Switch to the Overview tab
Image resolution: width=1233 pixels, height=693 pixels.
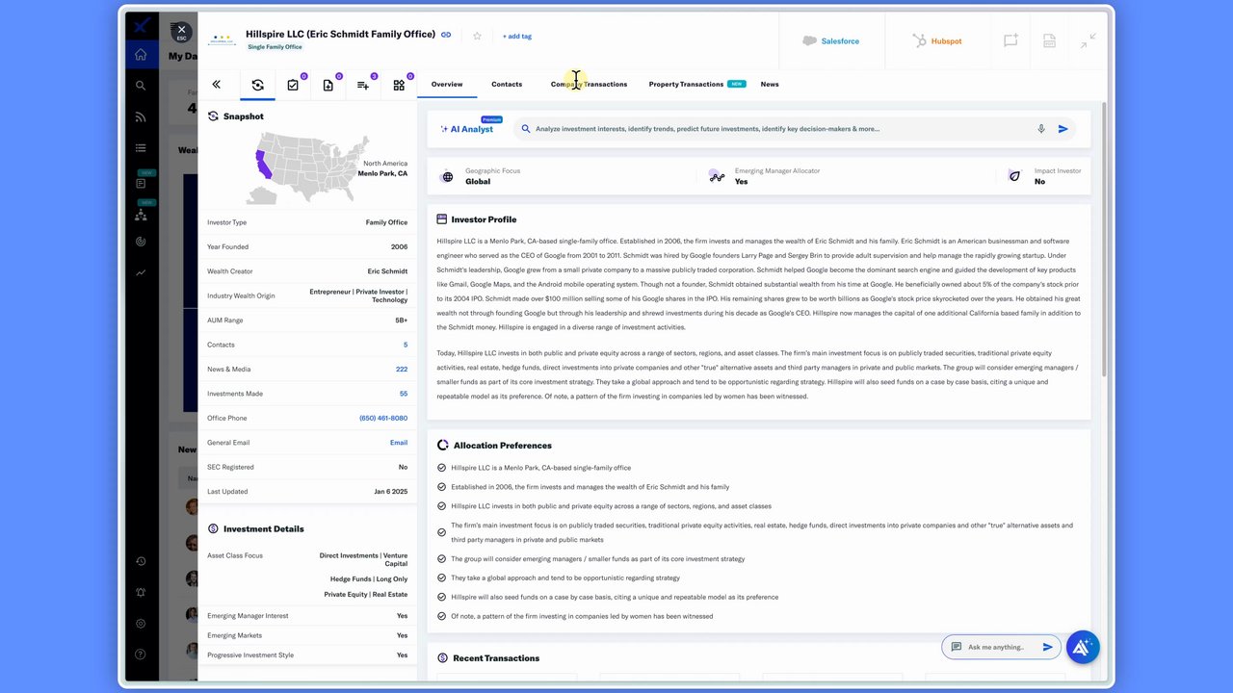click(x=447, y=85)
